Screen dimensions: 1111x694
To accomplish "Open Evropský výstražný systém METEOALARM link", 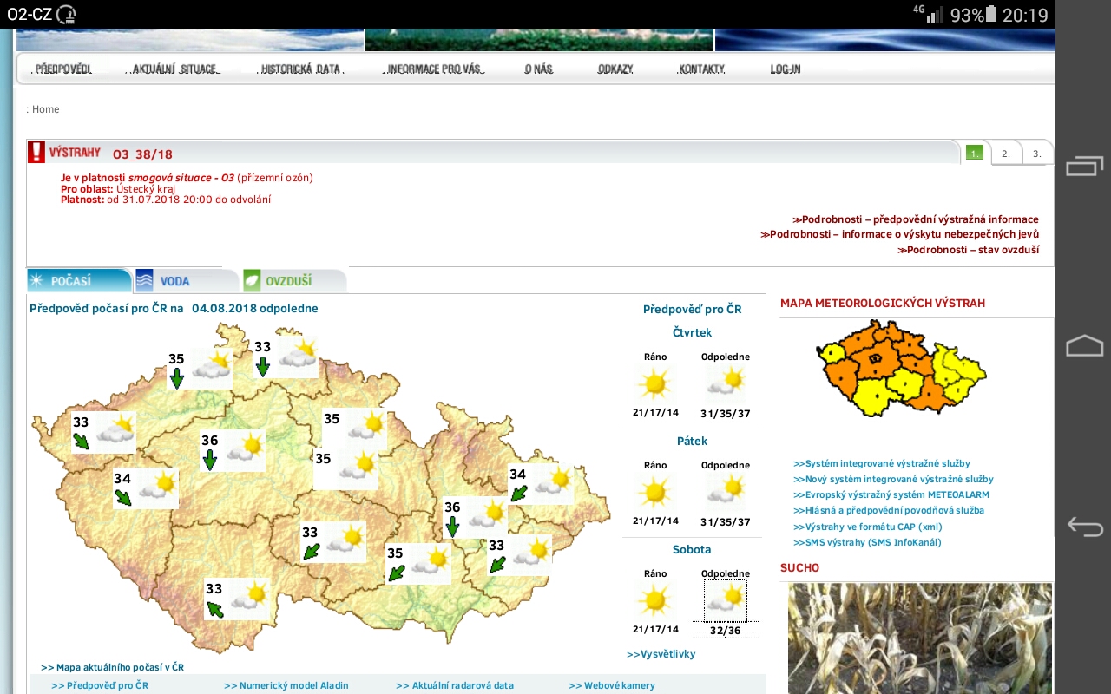I will (891, 494).
